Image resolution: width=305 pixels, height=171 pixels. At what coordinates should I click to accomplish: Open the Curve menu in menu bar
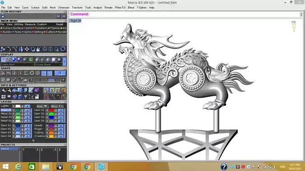tap(25, 8)
